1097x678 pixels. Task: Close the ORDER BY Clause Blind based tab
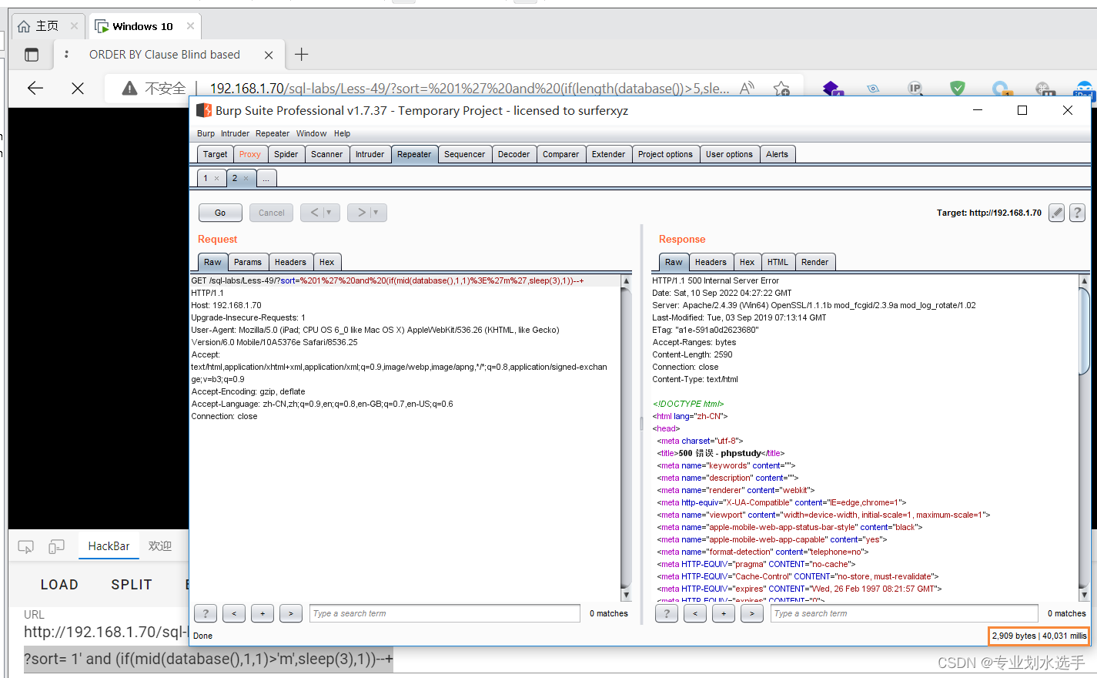(269, 55)
